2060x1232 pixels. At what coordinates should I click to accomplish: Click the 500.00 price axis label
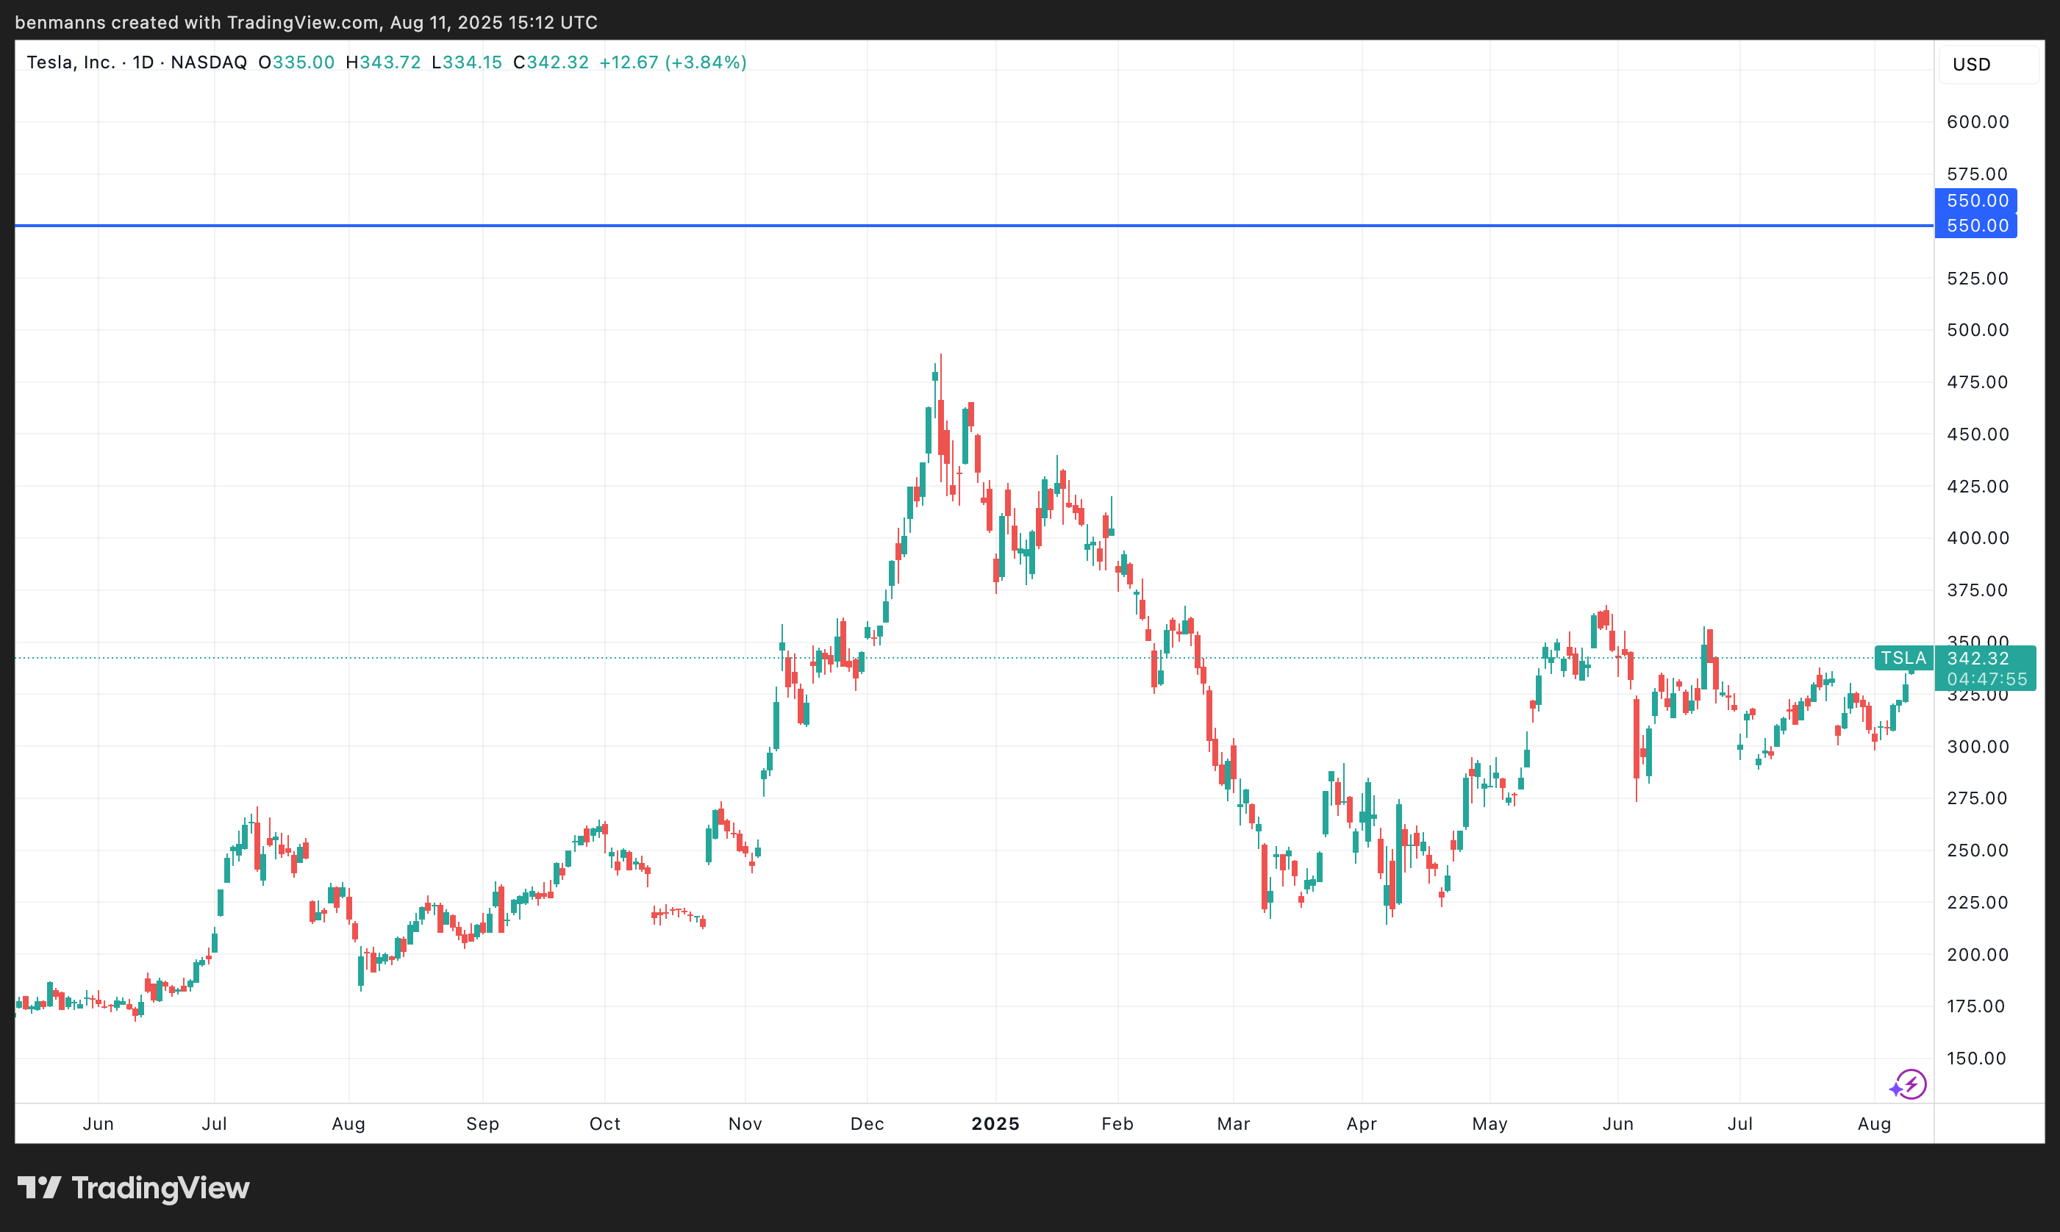1978,330
